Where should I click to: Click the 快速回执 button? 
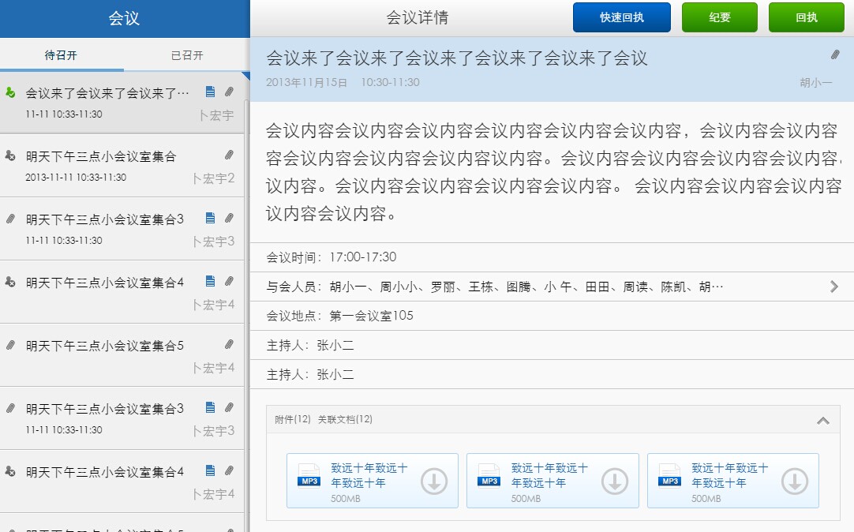point(621,17)
